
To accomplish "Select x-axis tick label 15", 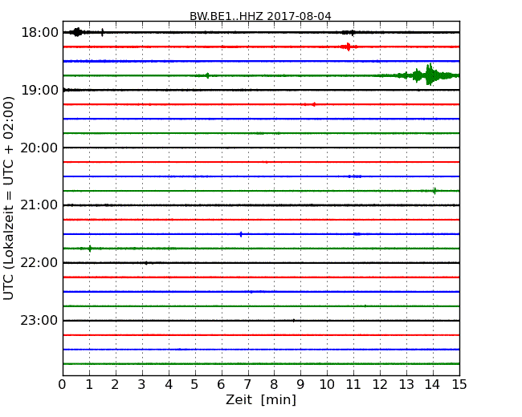I will tap(459, 385).
